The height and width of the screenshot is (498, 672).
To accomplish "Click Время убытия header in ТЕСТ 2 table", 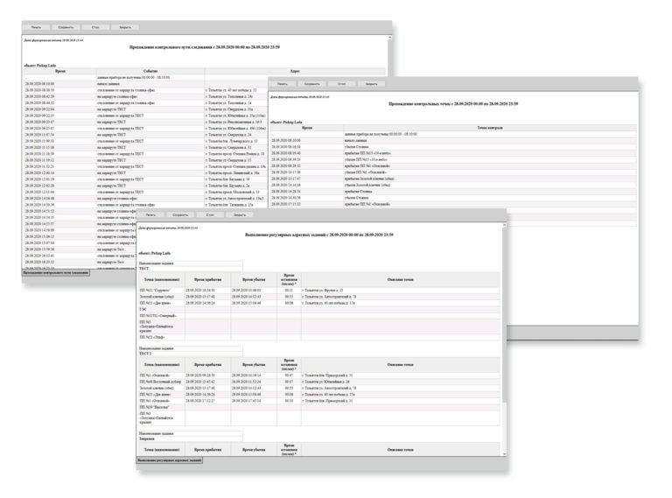I will coord(254,365).
